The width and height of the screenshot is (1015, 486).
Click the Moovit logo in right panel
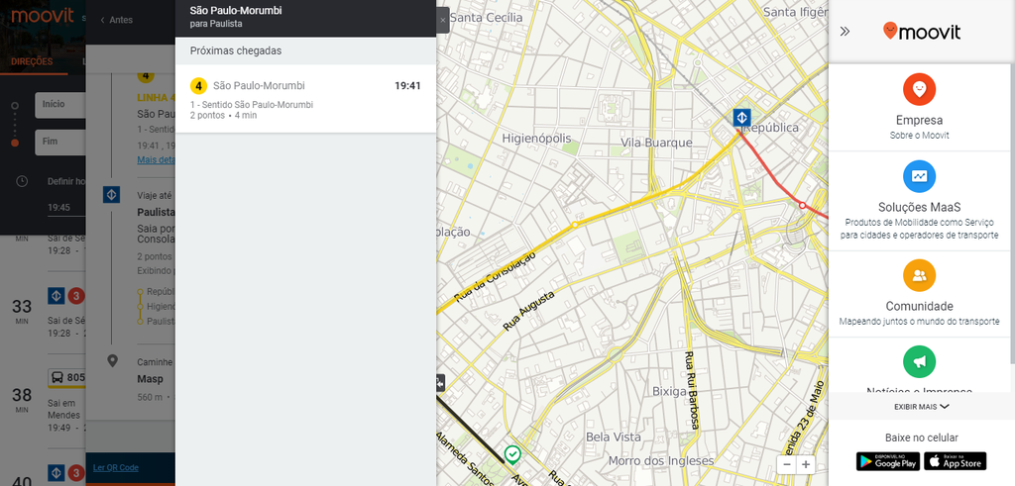tap(922, 31)
